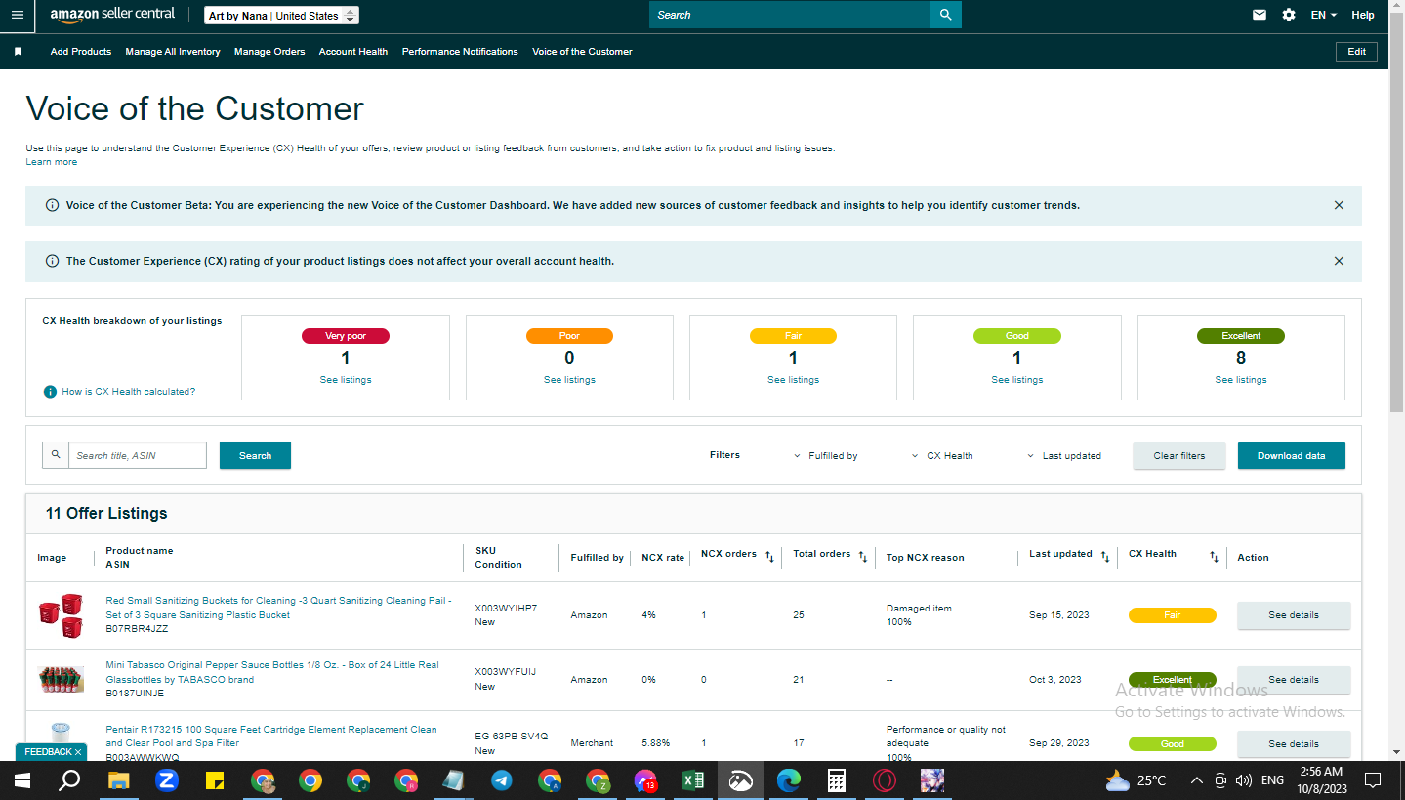
Task: Open the settings gear icon
Action: coord(1289,15)
